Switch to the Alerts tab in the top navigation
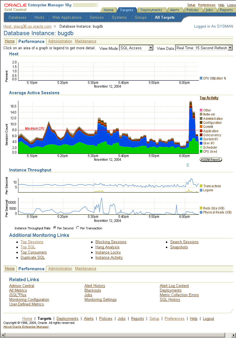 pos(174,10)
